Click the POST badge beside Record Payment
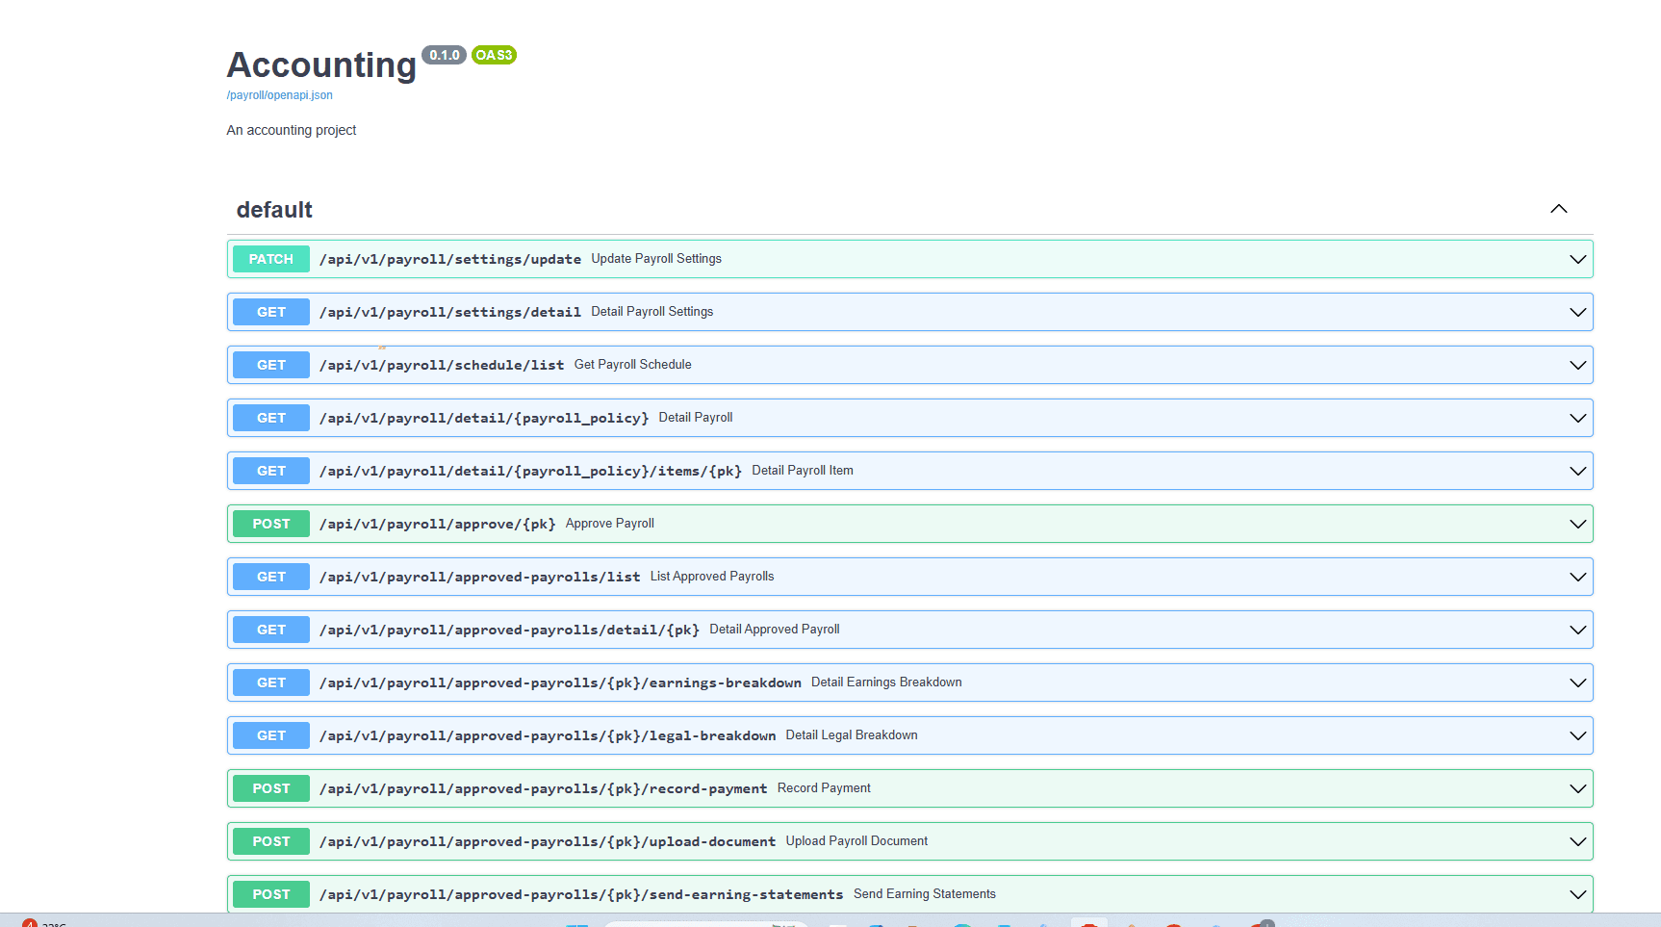 click(x=270, y=788)
